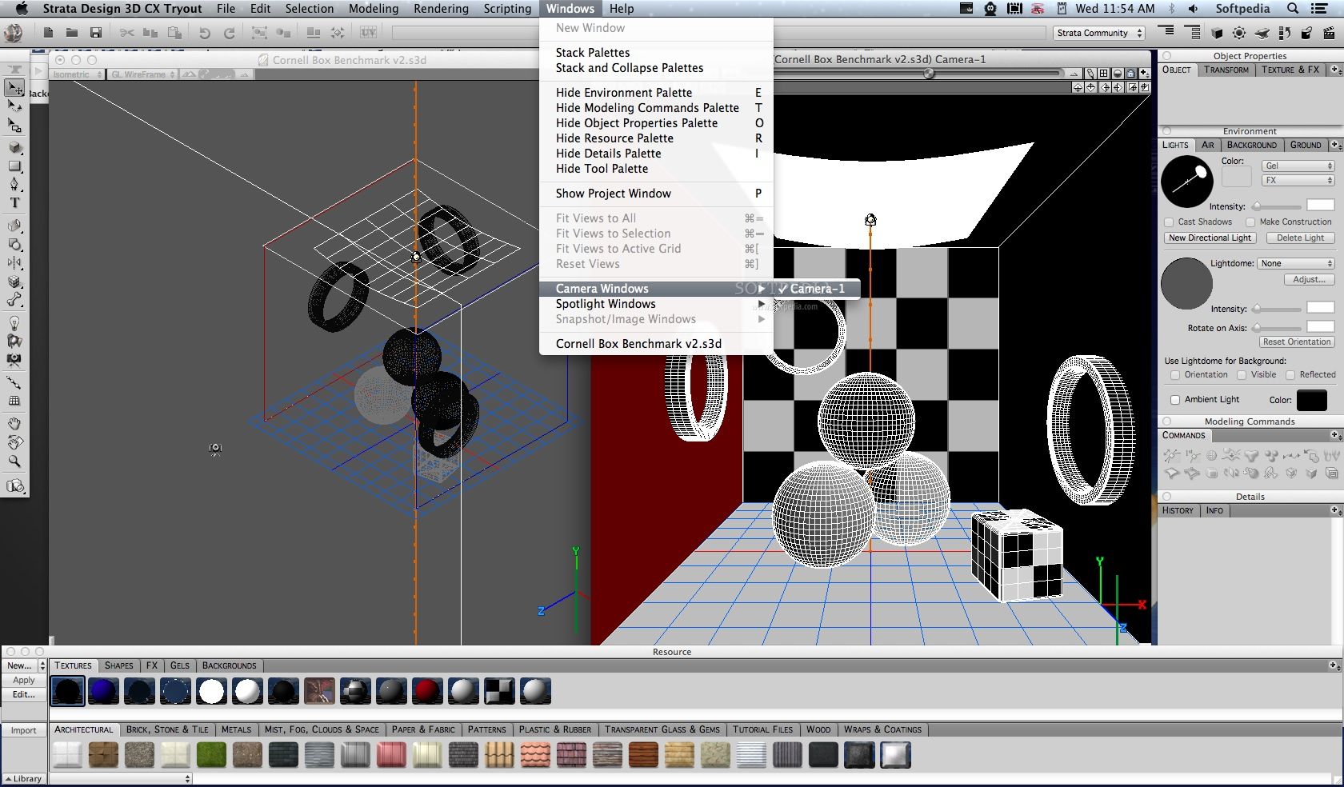Select Camera-1 in submenu

(x=817, y=289)
